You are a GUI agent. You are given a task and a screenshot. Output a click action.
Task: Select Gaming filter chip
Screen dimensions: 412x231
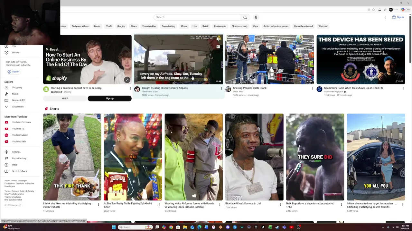point(121,26)
